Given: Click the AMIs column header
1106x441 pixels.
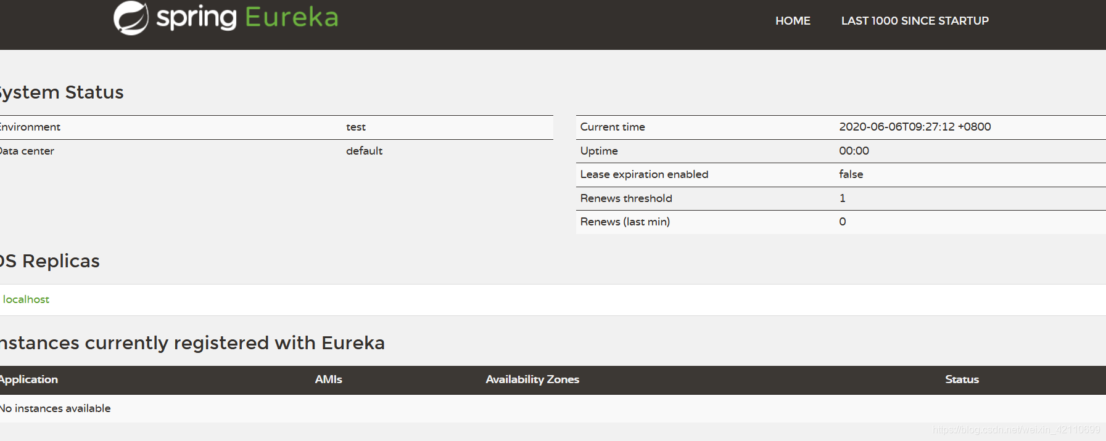Looking at the screenshot, I should tap(328, 379).
